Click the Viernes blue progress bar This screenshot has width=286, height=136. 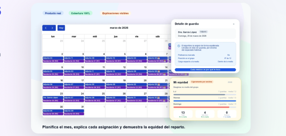205,101
